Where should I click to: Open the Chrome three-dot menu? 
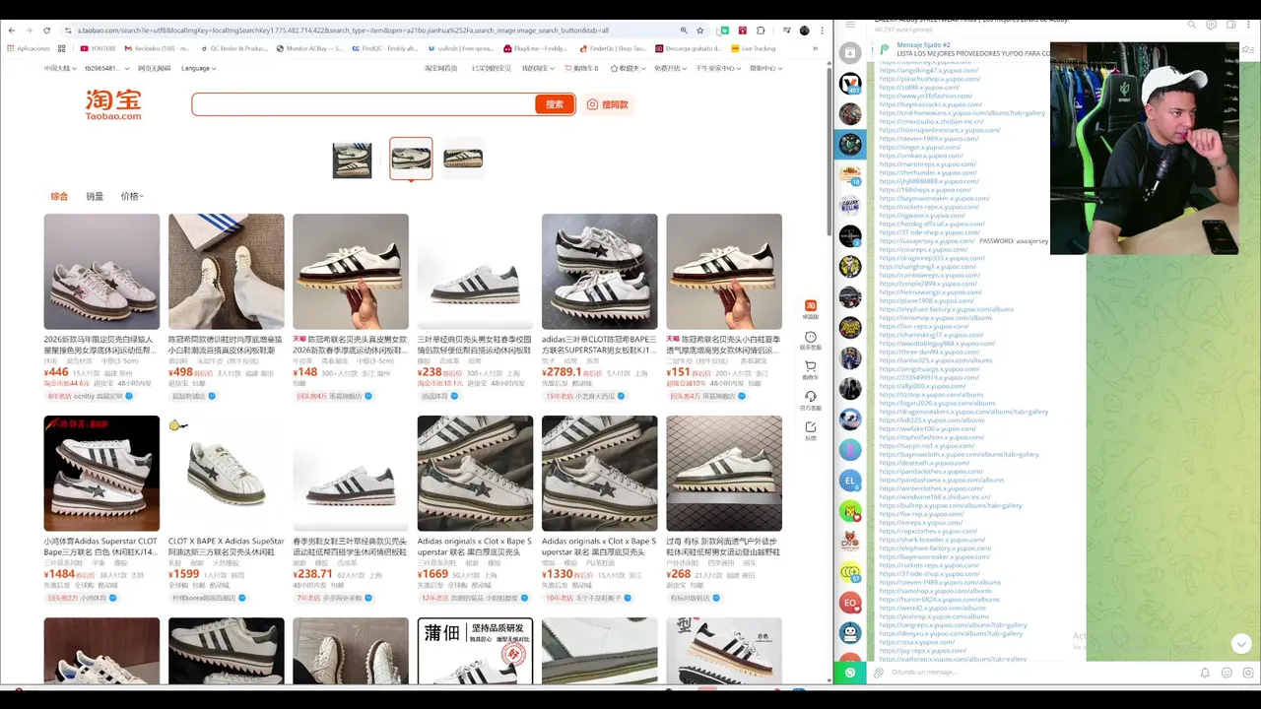point(822,31)
